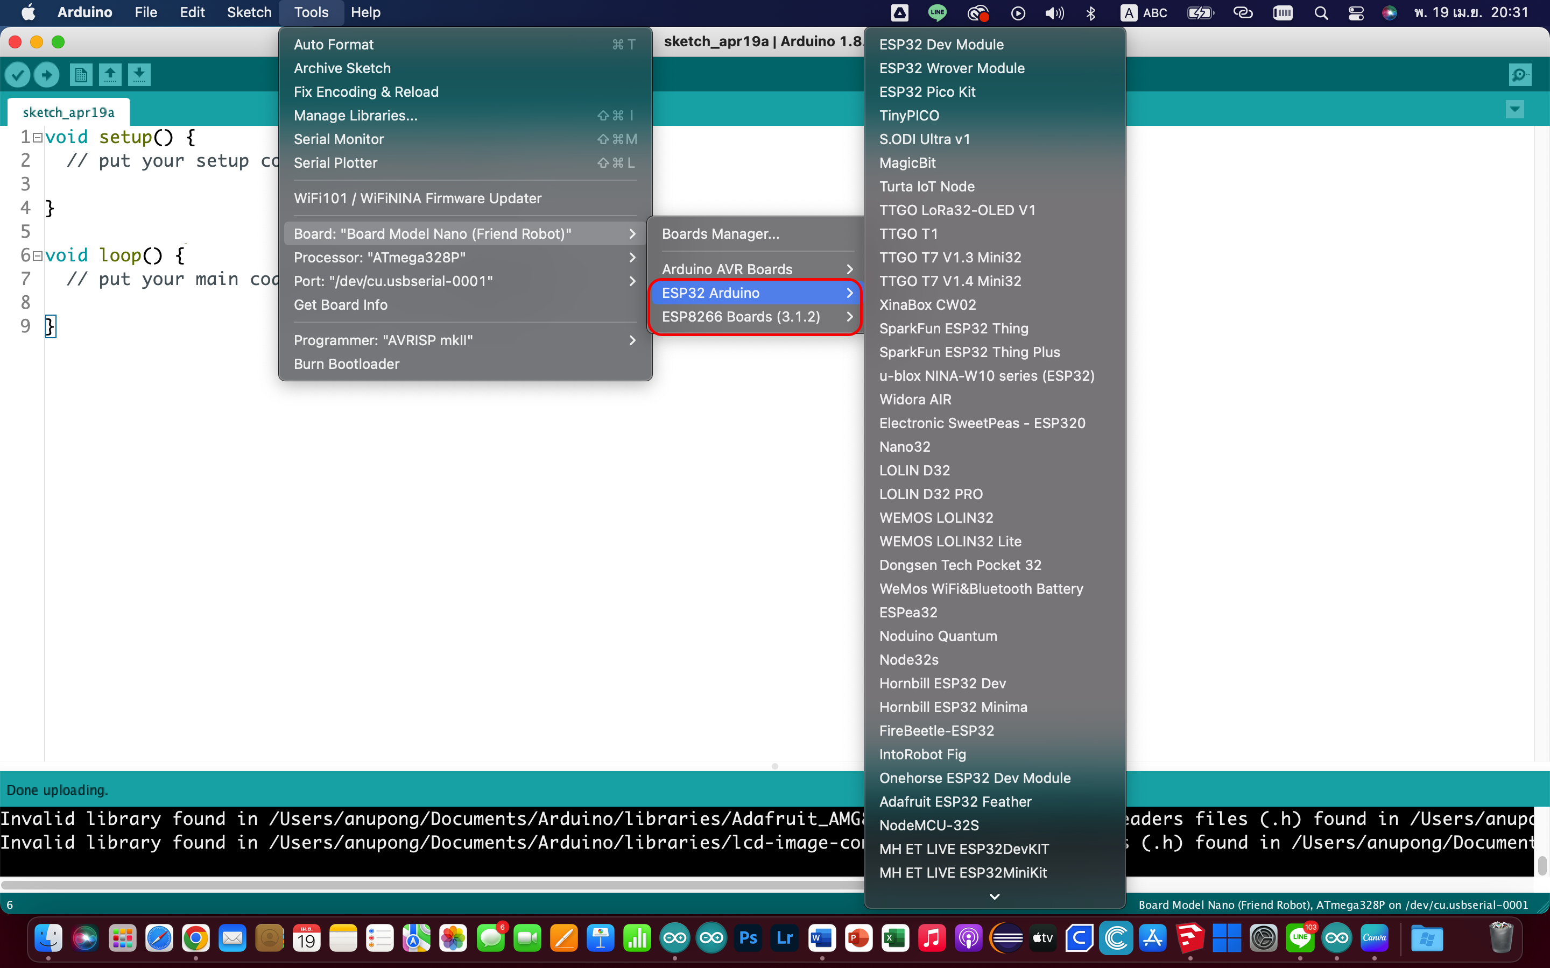This screenshot has width=1550, height=968.
Task: Open Canva from the Dock
Action: [x=1375, y=939]
